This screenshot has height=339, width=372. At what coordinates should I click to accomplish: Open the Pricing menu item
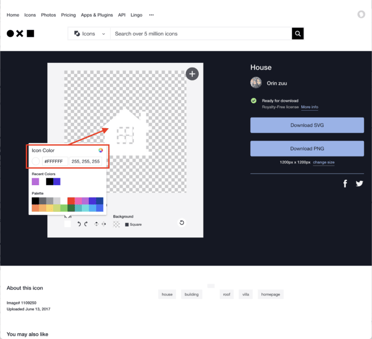[x=69, y=15]
